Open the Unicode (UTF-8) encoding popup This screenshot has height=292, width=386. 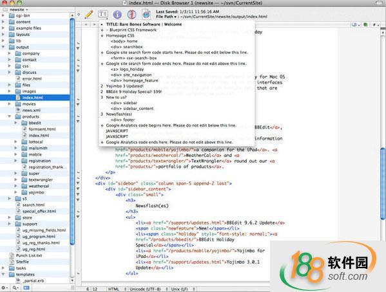(x=149, y=289)
